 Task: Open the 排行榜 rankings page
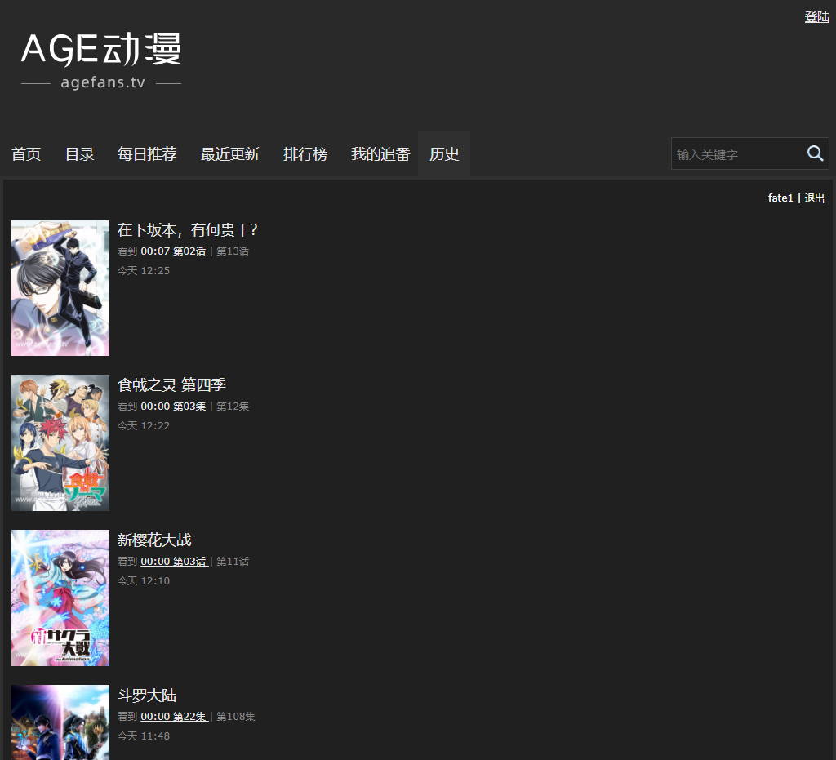click(x=305, y=154)
